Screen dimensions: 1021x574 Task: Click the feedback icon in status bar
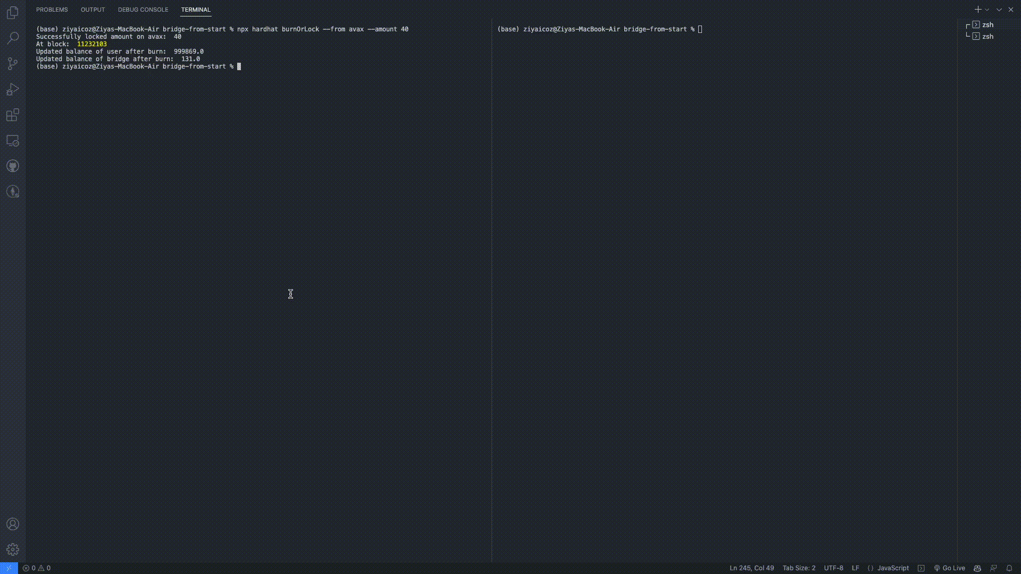[x=993, y=568]
